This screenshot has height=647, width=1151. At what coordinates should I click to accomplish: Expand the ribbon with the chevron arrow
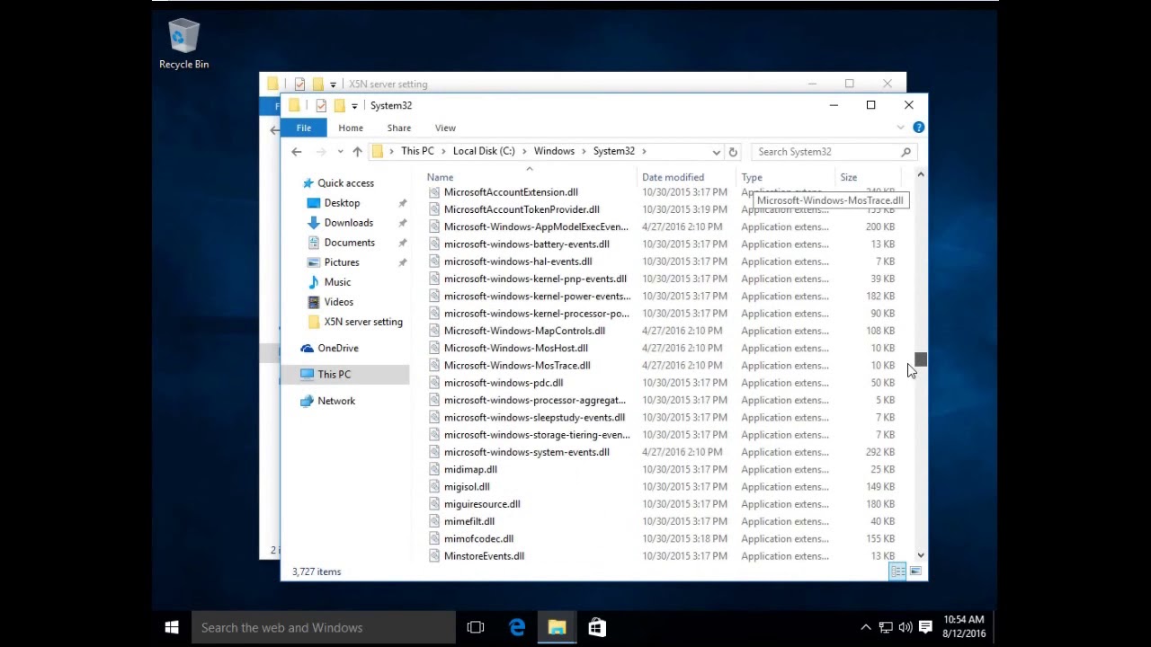click(900, 128)
